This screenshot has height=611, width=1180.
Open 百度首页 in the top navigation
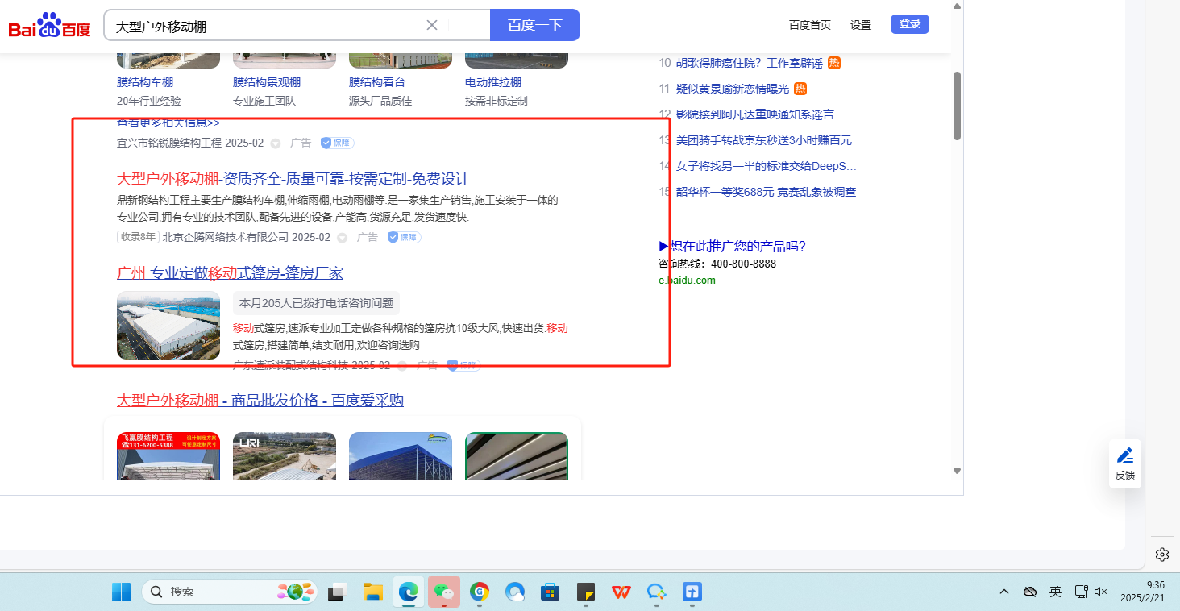(x=809, y=25)
